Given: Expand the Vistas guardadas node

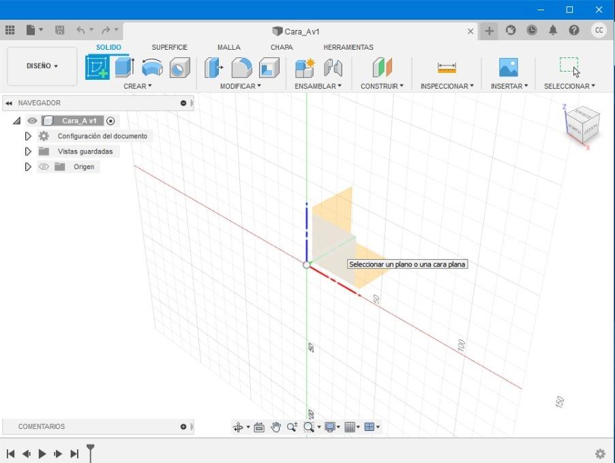Looking at the screenshot, I should point(28,151).
